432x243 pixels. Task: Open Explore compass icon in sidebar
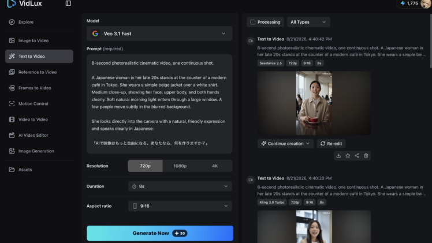(x=12, y=22)
